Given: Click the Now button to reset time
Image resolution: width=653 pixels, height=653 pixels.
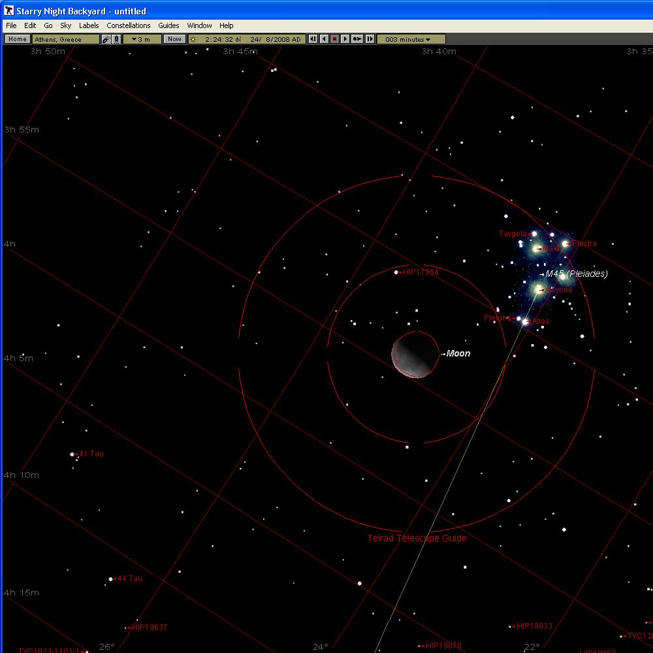Looking at the screenshot, I should point(174,39).
